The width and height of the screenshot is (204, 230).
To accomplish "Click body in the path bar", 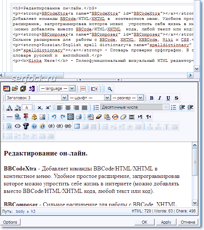I will pos(20,211).
